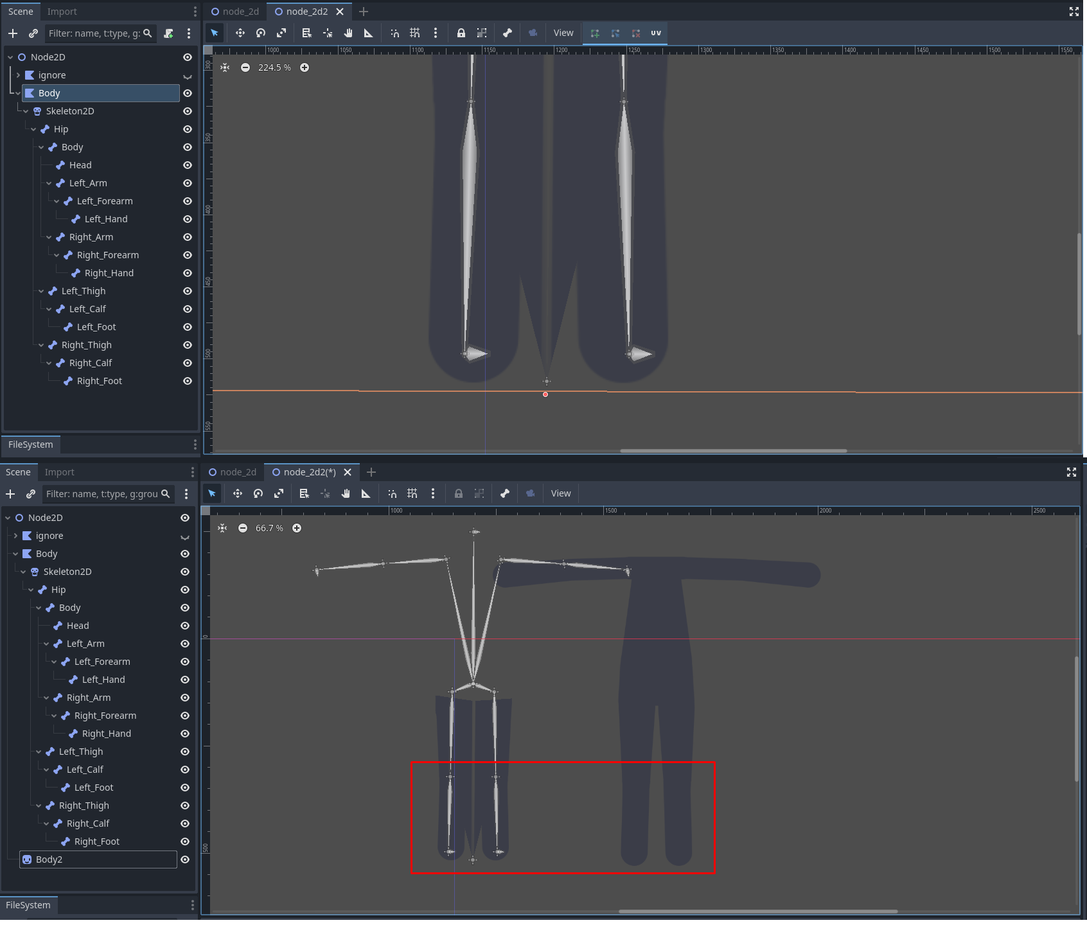Viewport: 1087px width, 925px height.
Task: Toggle Left_Calf visibility in lower scene tree
Action: pyautogui.click(x=185, y=770)
